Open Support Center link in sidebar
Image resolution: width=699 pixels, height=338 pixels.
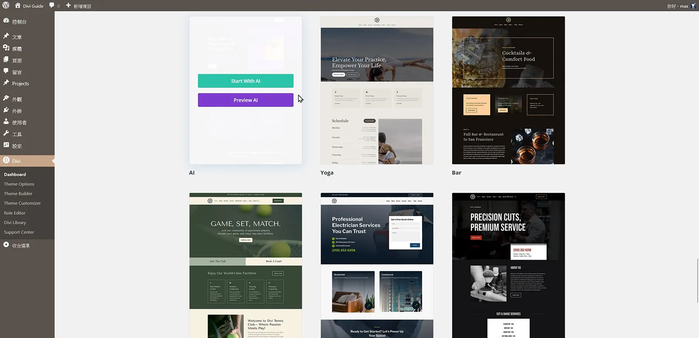tap(19, 232)
